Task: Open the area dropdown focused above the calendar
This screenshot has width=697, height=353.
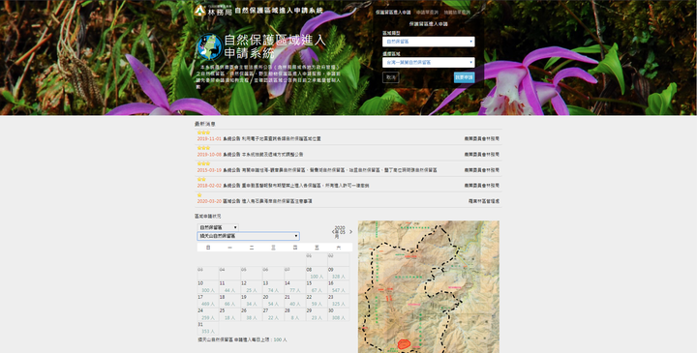Action: (x=248, y=236)
